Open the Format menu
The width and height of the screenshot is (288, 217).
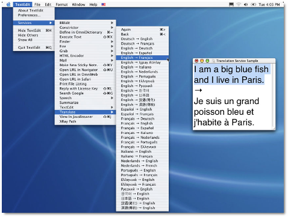tap(61, 4)
